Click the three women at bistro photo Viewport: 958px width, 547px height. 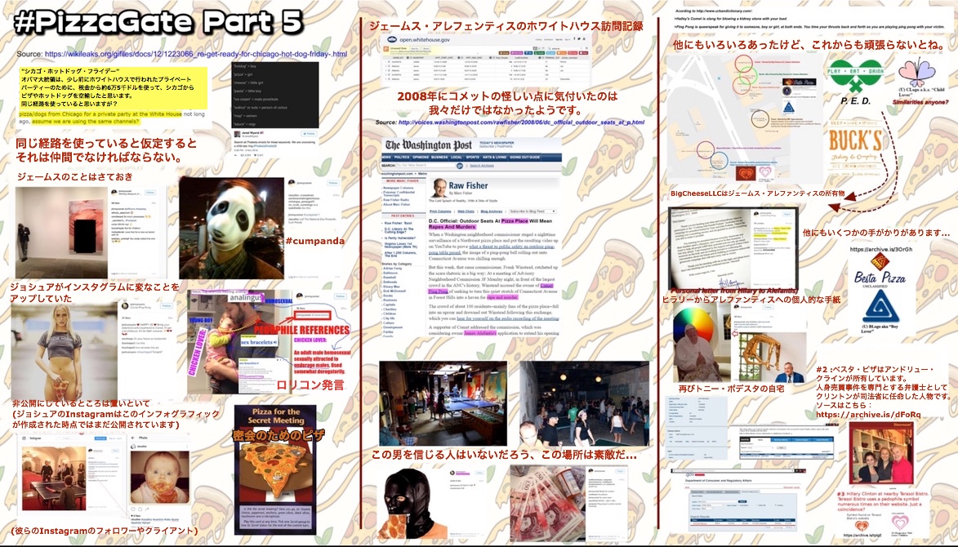coord(881,454)
